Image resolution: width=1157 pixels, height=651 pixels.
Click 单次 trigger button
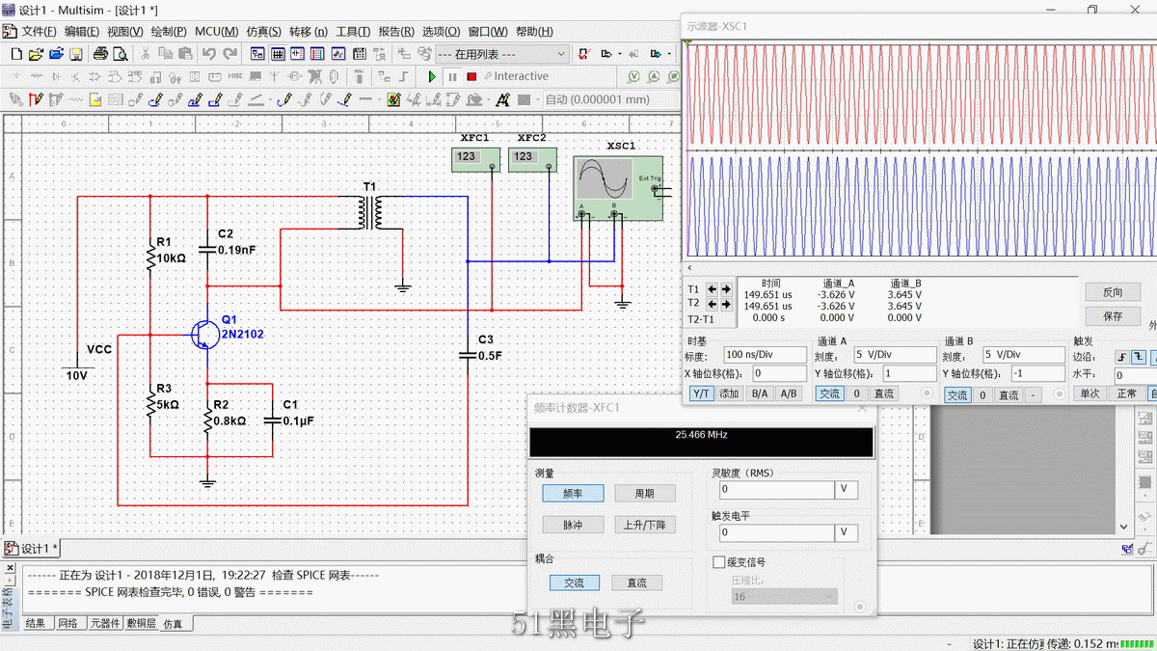(x=1089, y=393)
